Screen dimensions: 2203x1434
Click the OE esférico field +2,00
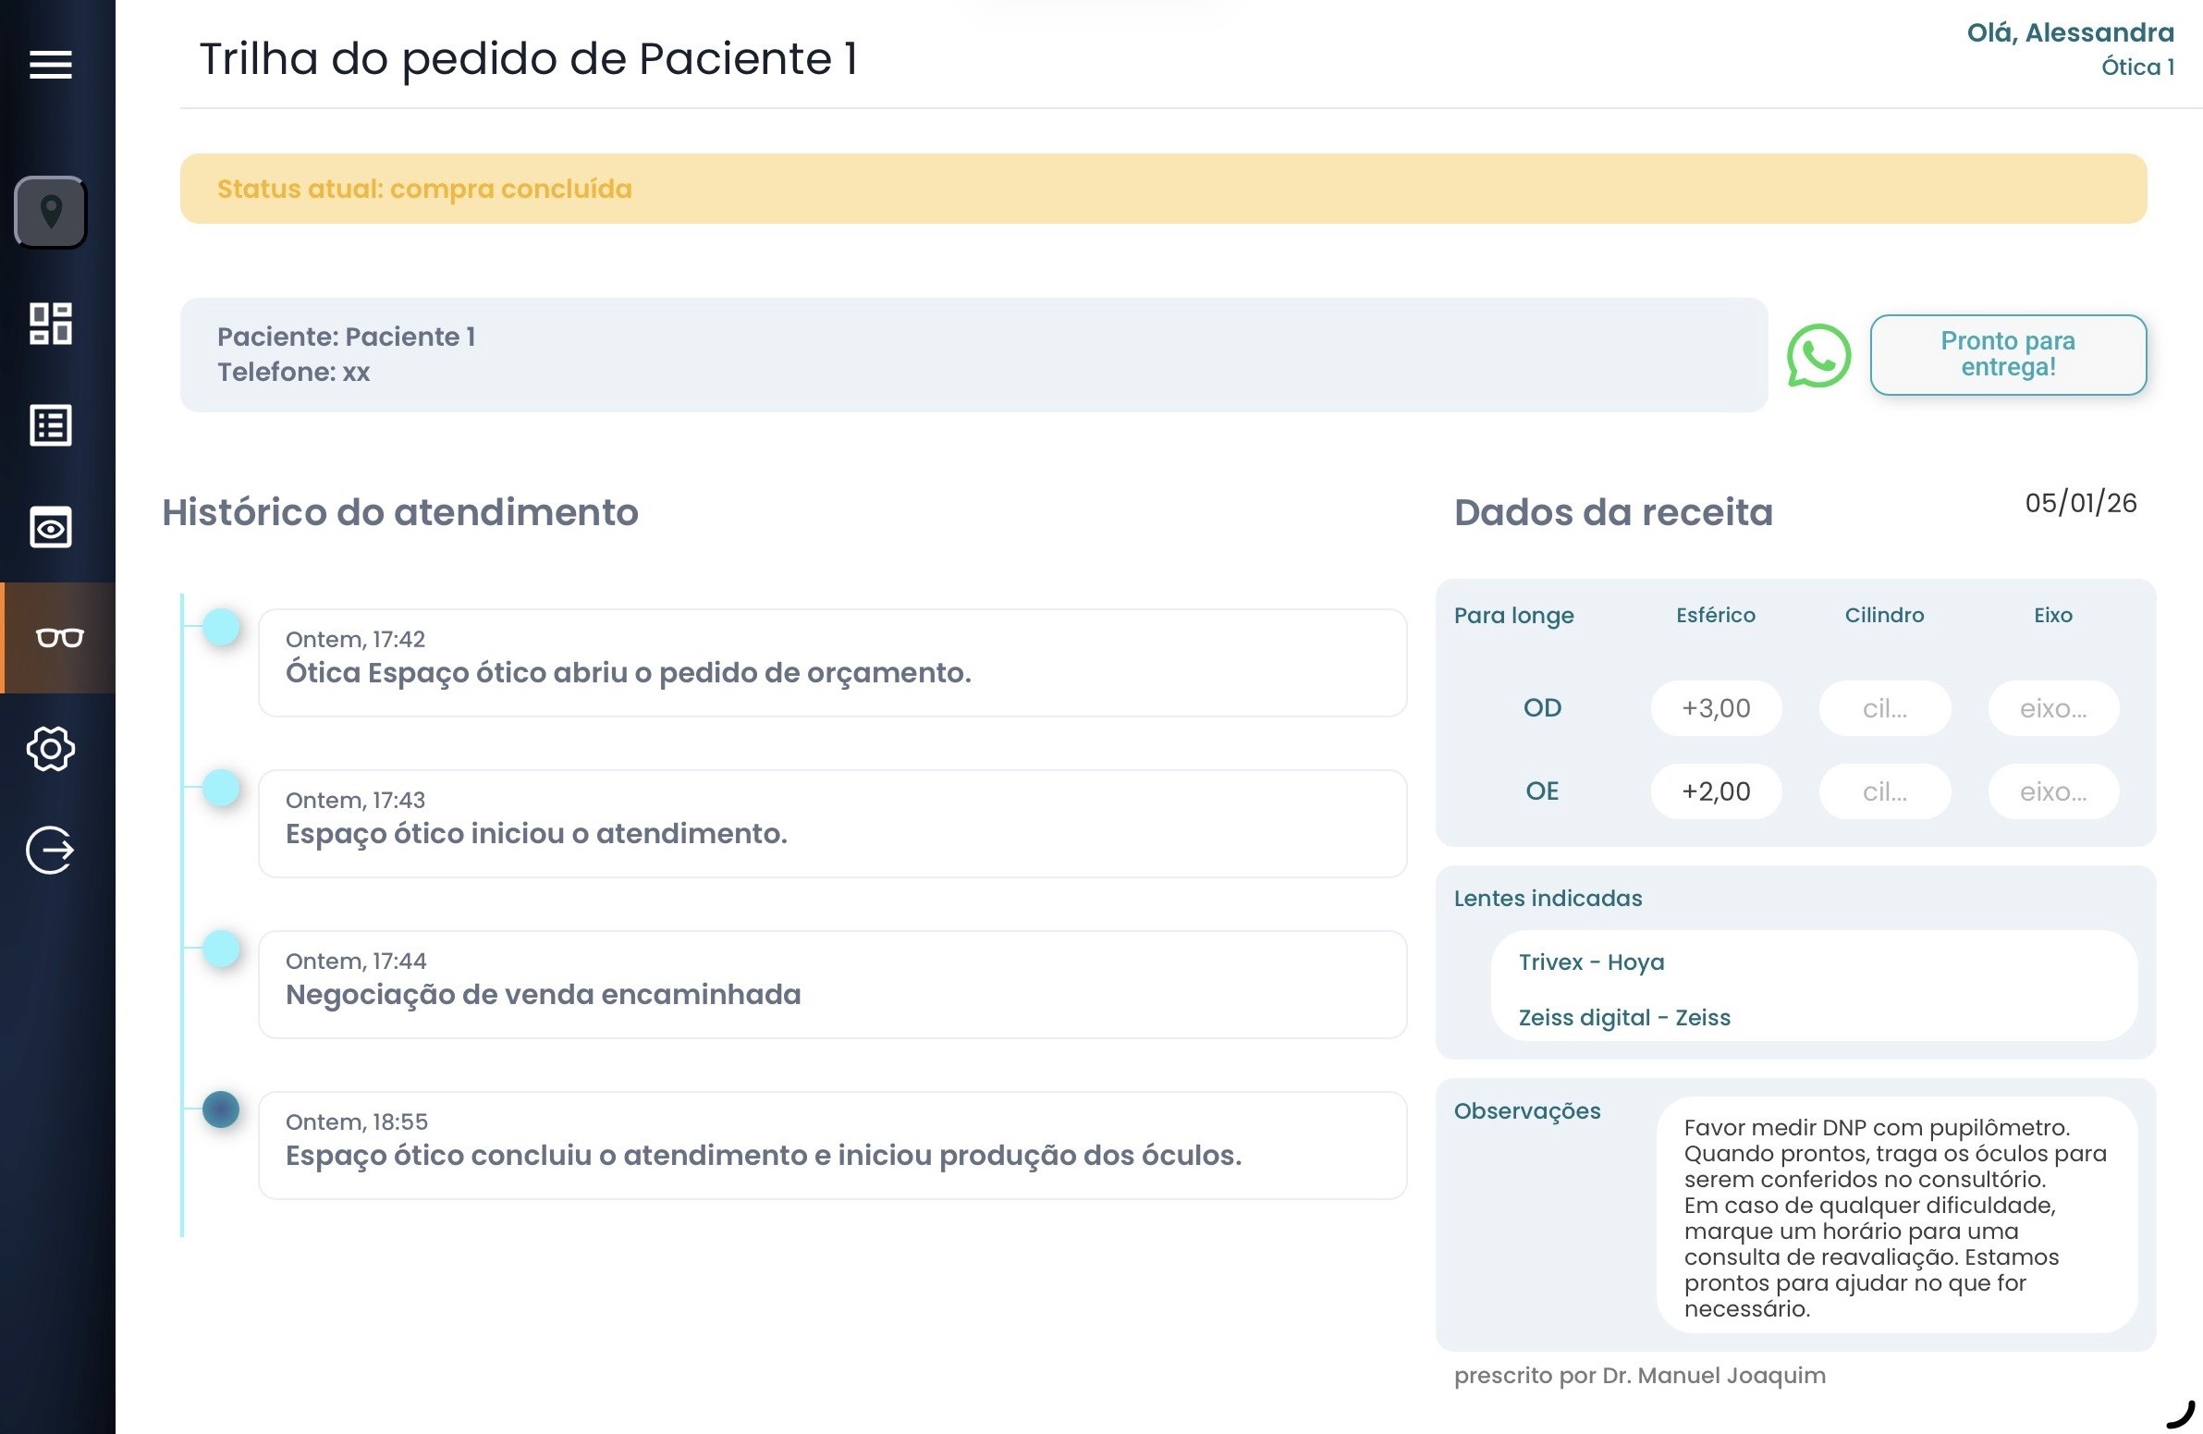(x=1715, y=791)
